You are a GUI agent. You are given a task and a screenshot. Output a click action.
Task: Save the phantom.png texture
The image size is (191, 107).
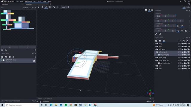click(x=34, y=61)
